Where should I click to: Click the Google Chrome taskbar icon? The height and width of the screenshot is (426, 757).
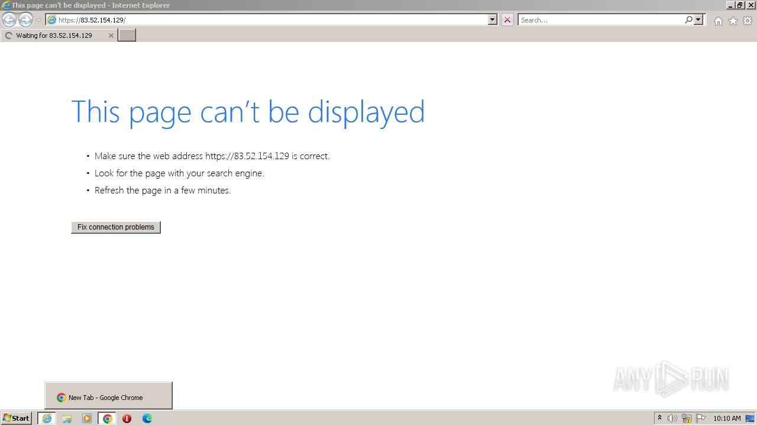[107, 418]
